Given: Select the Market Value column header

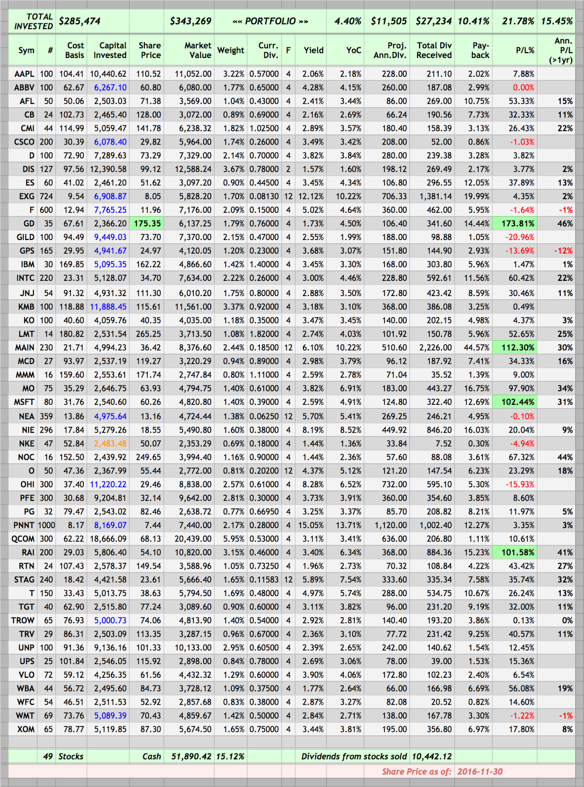Looking at the screenshot, I should [189, 50].
